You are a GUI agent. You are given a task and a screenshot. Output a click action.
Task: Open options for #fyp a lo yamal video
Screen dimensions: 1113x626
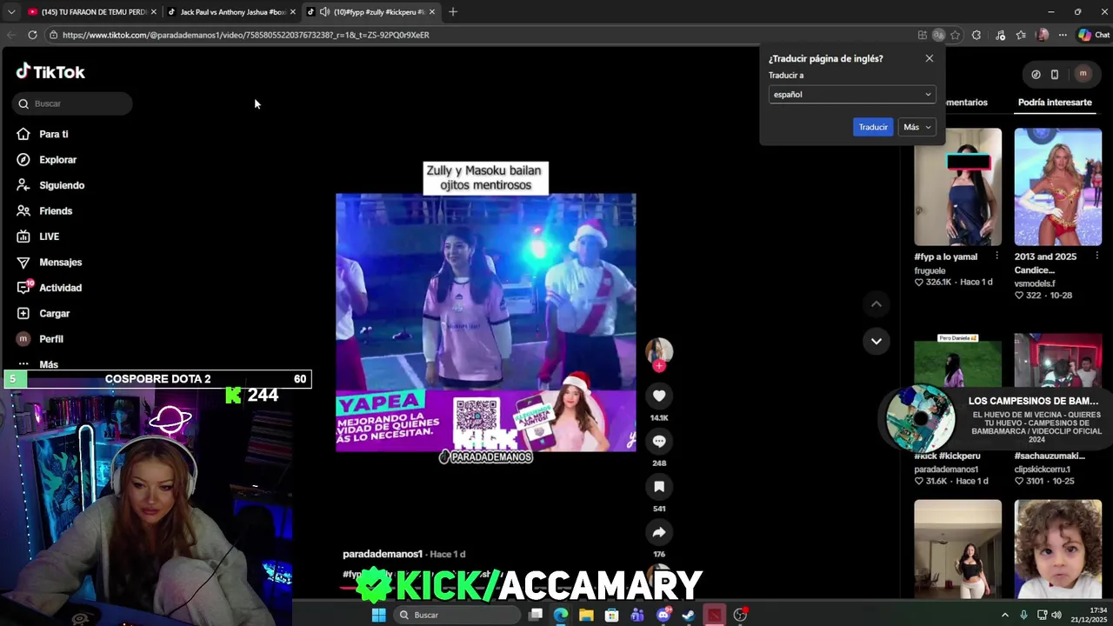point(996,256)
